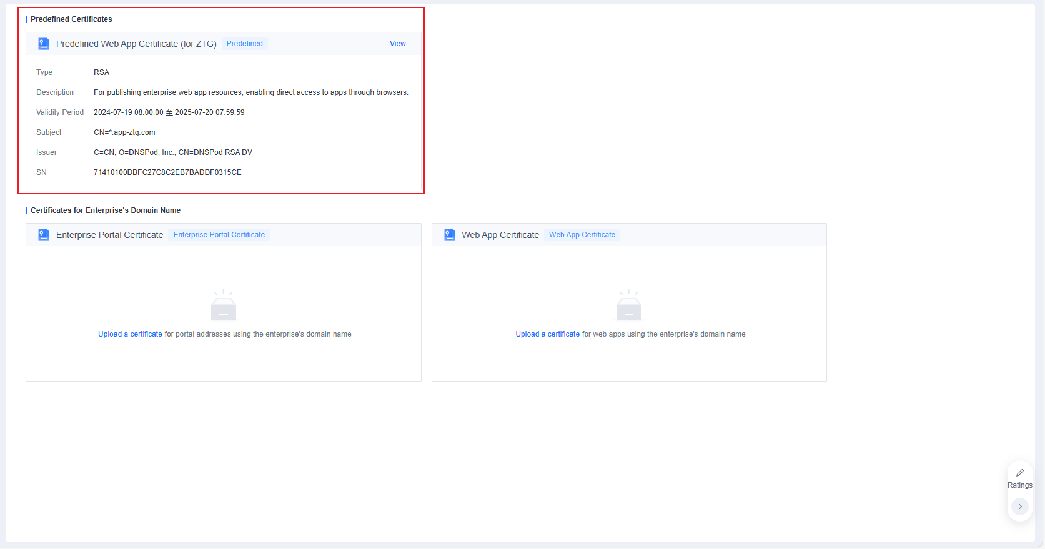
Task: Click the Predefined Web App Certificate (for ZTG) title
Action: pyautogui.click(x=136, y=44)
